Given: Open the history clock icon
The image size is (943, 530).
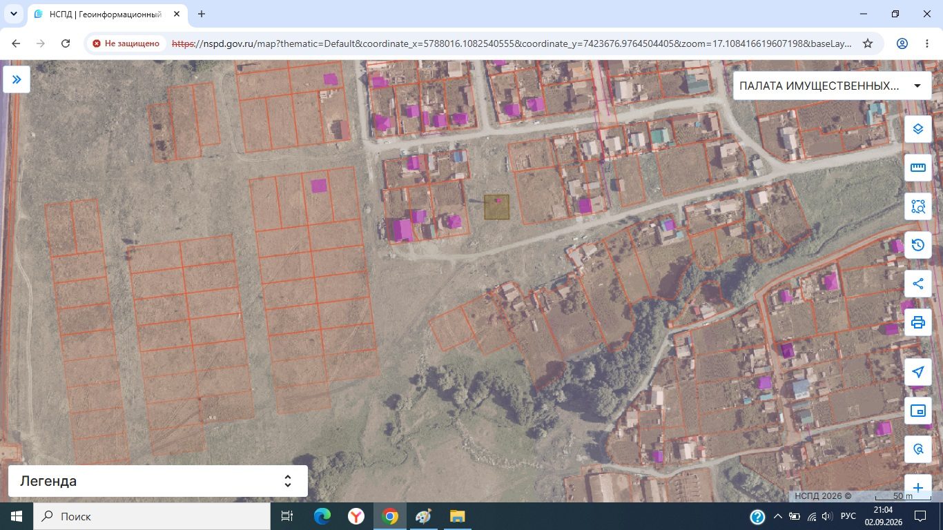Looking at the screenshot, I should click(917, 245).
